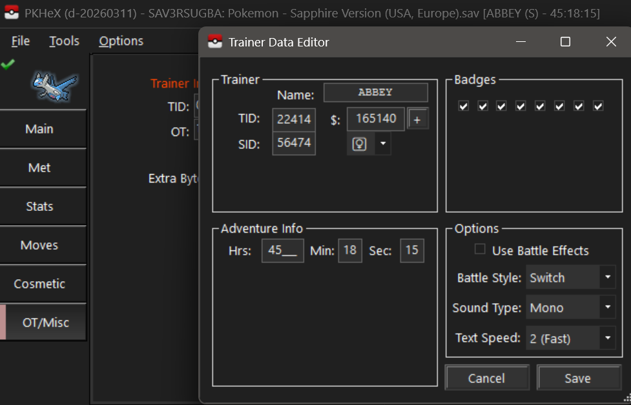This screenshot has width=631, height=405.
Task: Click the Cancel button
Action: [x=486, y=379]
